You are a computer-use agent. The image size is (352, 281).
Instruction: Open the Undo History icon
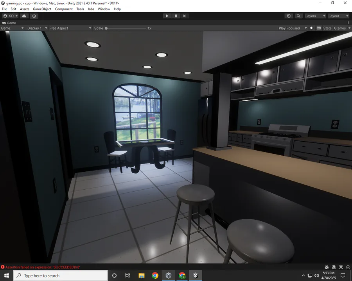[289, 16]
